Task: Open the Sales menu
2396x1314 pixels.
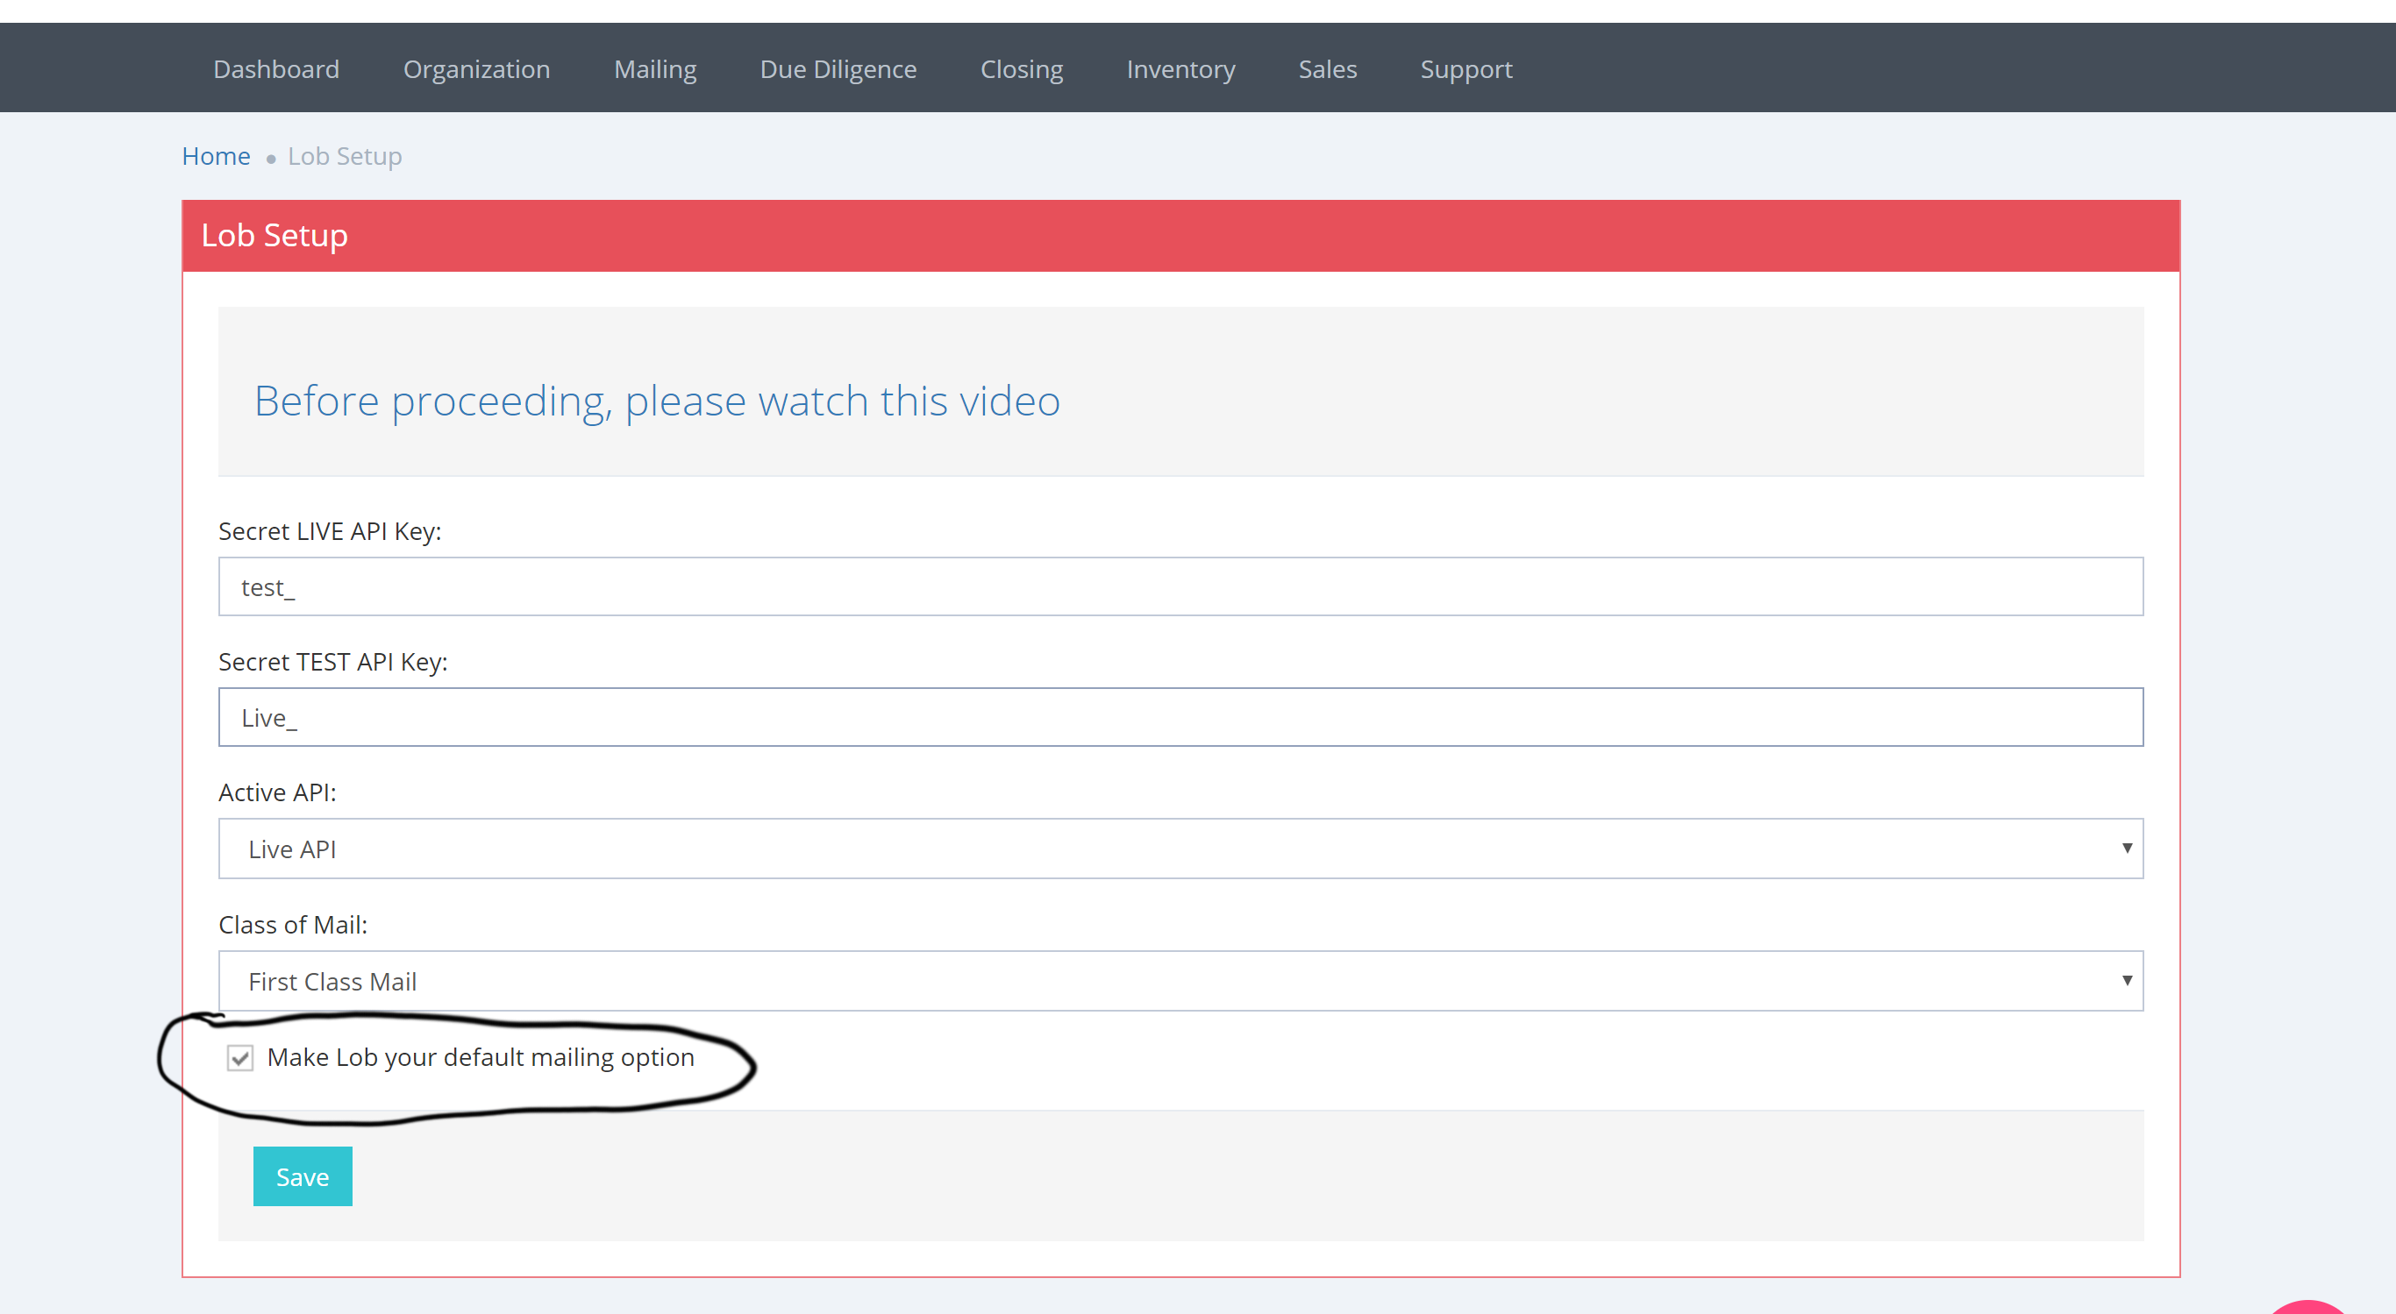Action: [1327, 69]
